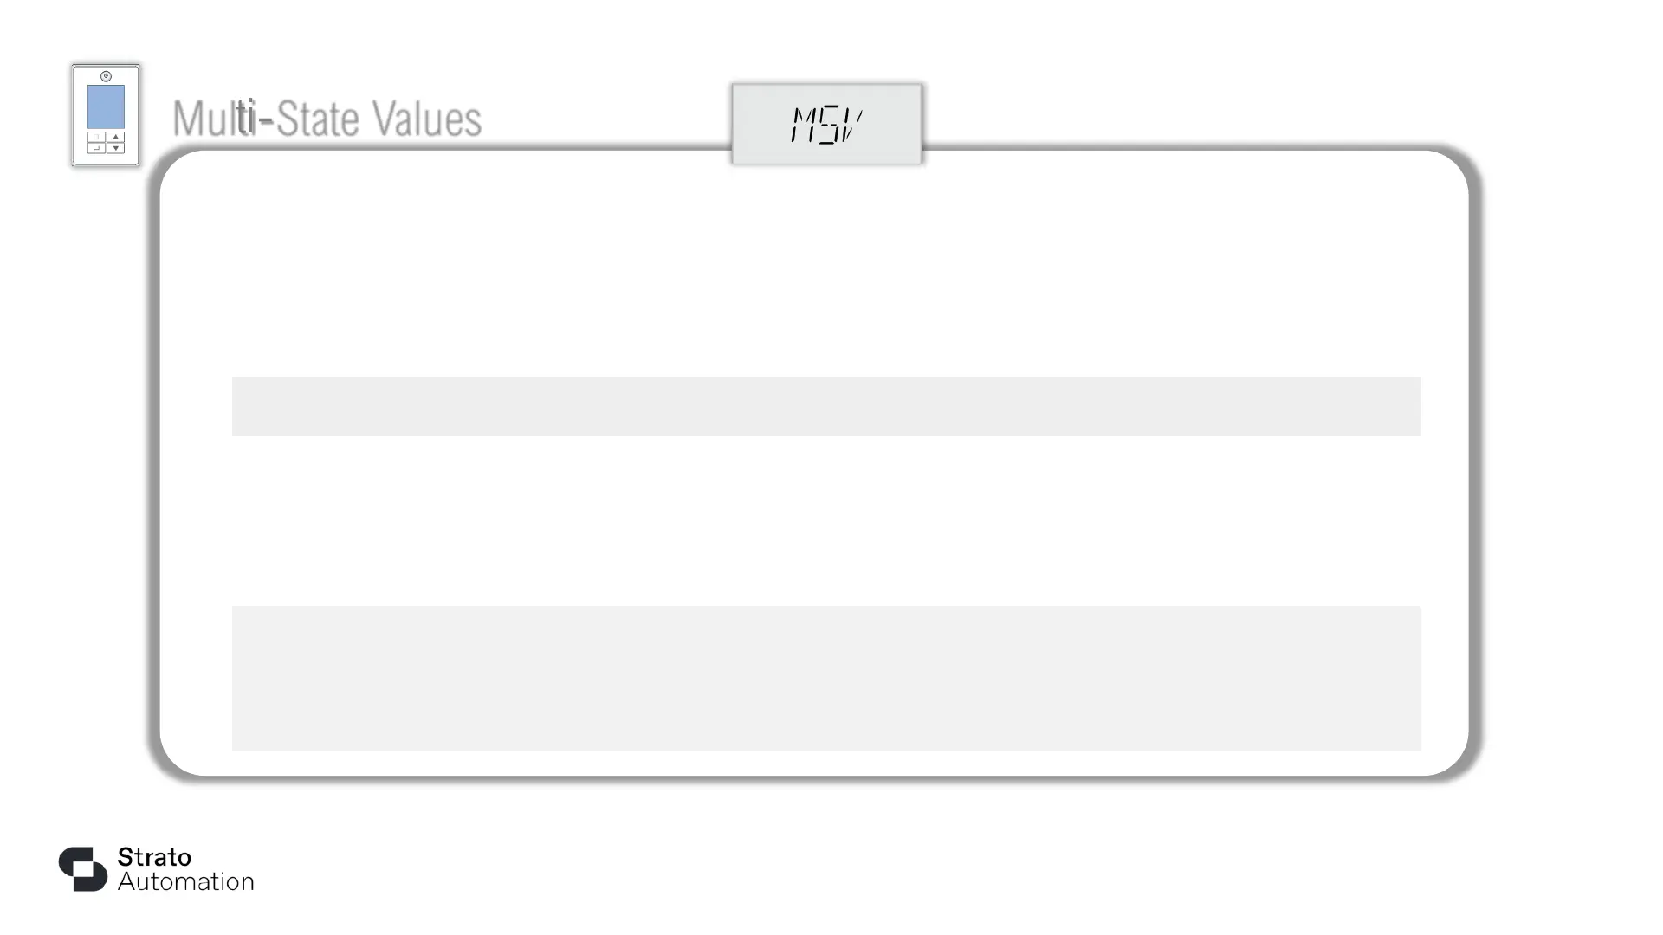Click the letter V in MSV display

point(851,125)
